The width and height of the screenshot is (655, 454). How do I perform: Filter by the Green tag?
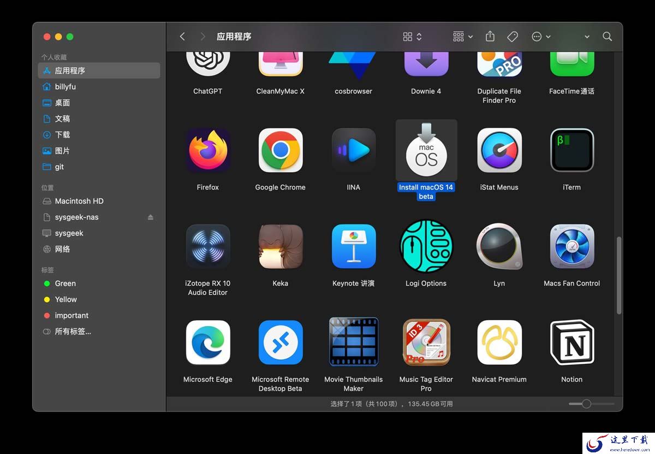pyautogui.click(x=99, y=284)
